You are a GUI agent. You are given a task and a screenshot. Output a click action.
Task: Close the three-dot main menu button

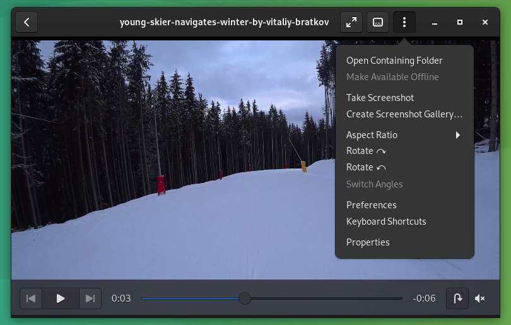coord(404,22)
